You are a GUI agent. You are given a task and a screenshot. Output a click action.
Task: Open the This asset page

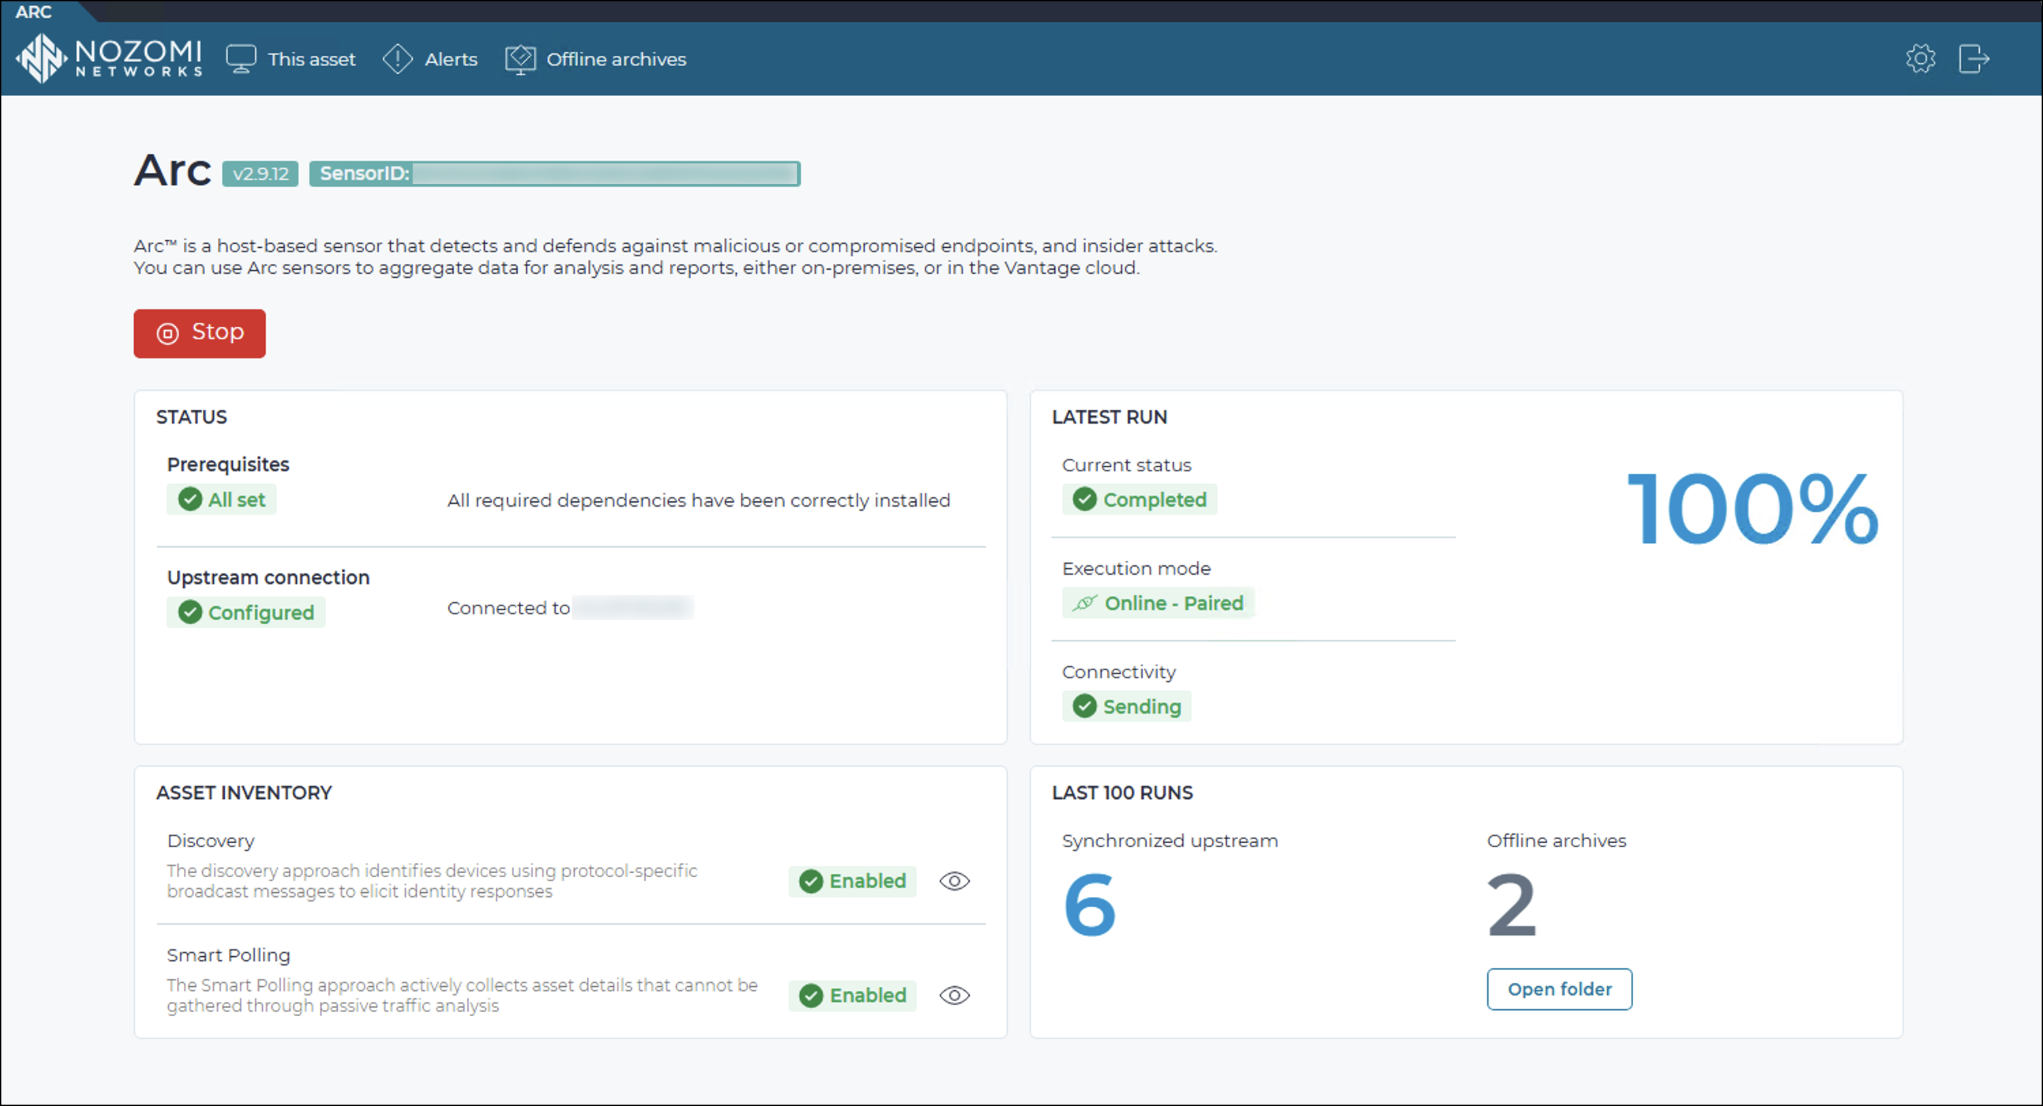coord(290,59)
